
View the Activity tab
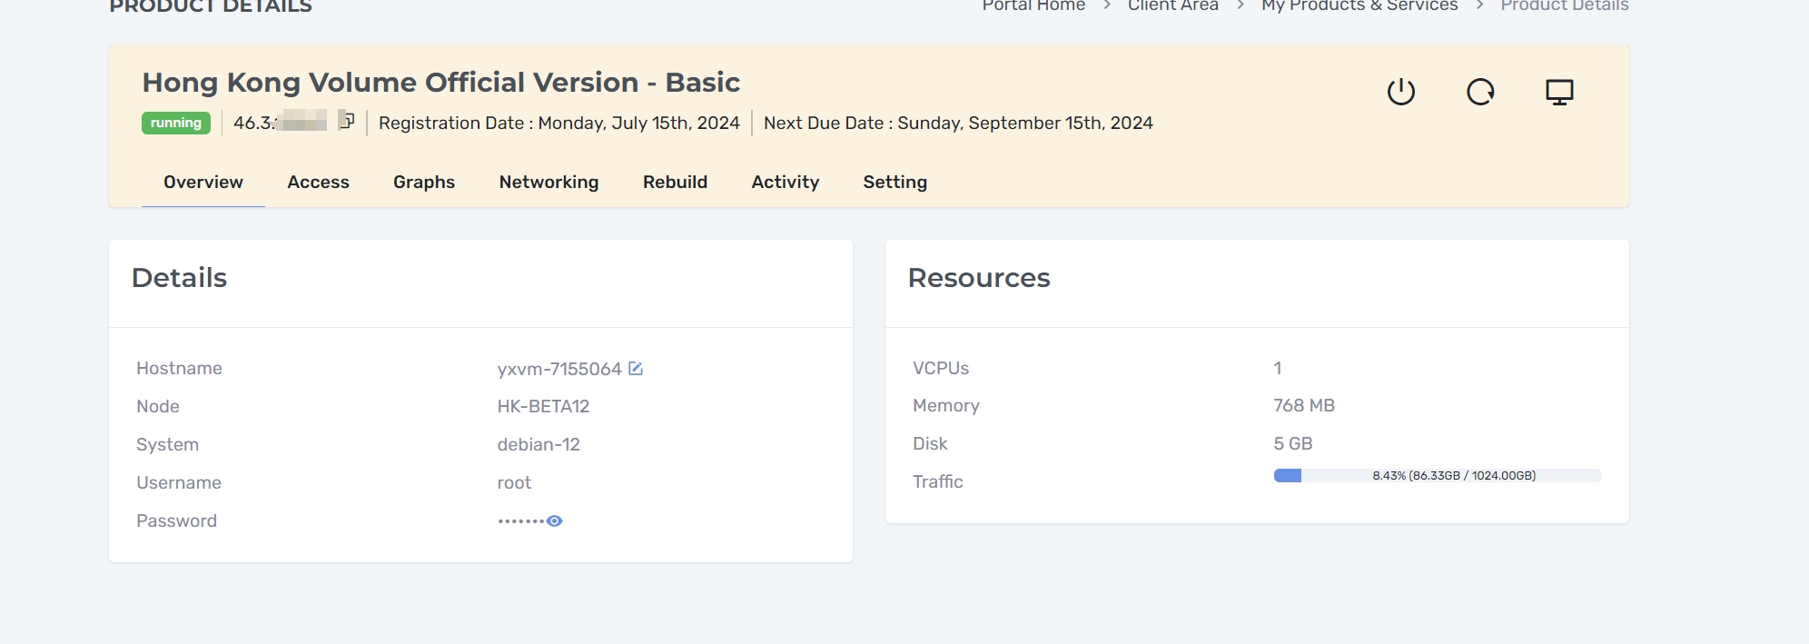785,182
